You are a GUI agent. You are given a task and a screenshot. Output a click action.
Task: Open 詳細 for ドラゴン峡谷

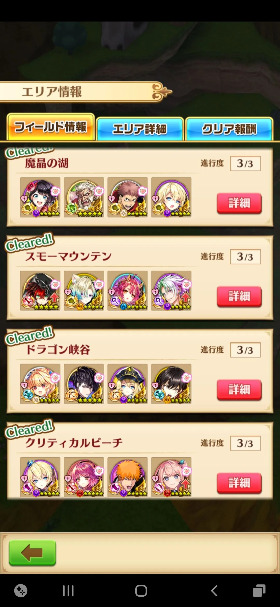[x=239, y=390]
